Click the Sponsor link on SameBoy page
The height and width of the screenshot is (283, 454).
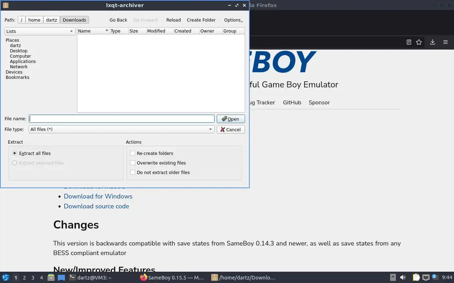coord(319,103)
